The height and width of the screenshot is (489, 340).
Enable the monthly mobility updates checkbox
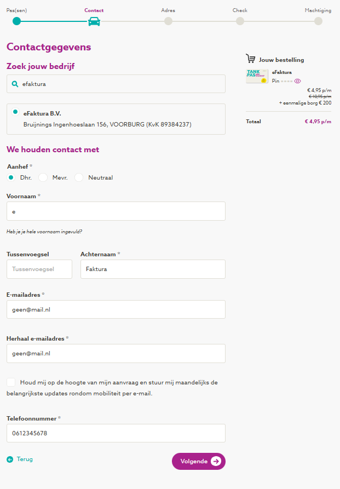click(x=11, y=382)
